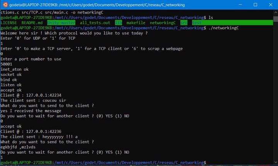Click the 'Unity-master' directory name
This screenshot has width=278, height=166.
(x=61, y=23)
